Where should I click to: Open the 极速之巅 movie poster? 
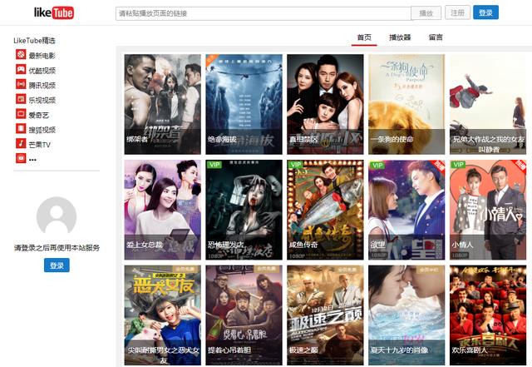pos(325,315)
